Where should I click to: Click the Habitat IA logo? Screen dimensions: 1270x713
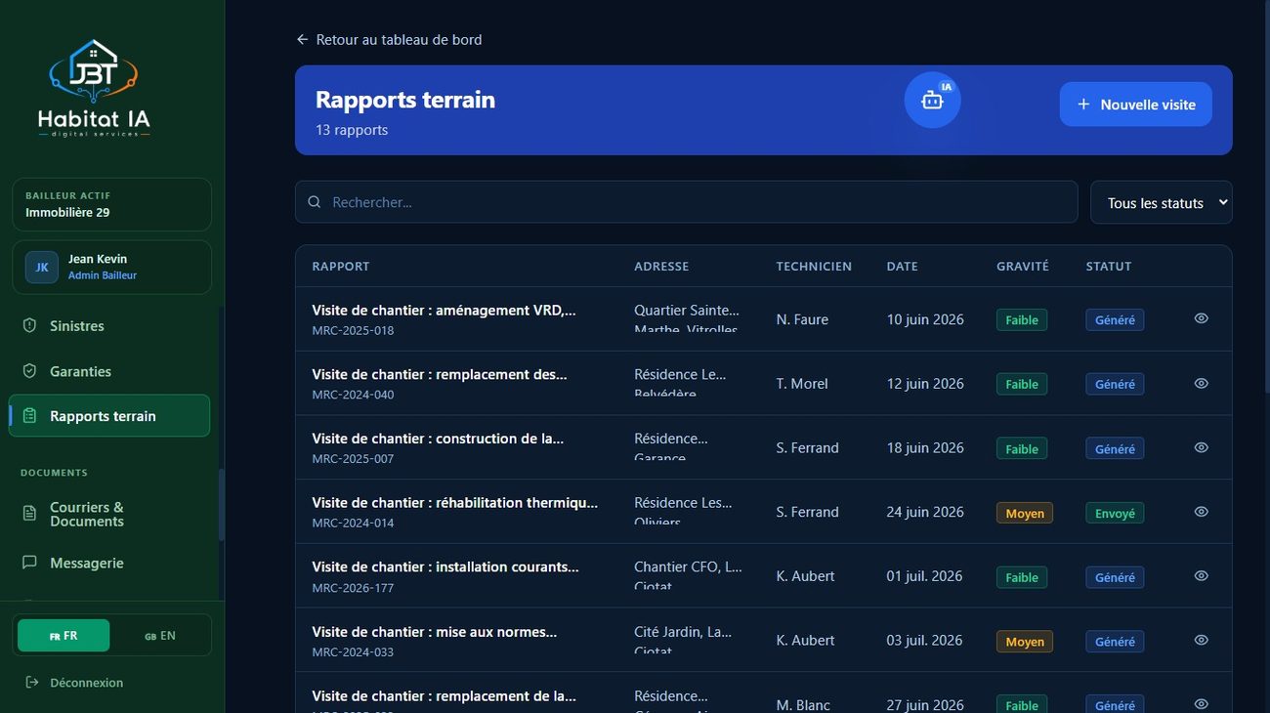coord(94,89)
